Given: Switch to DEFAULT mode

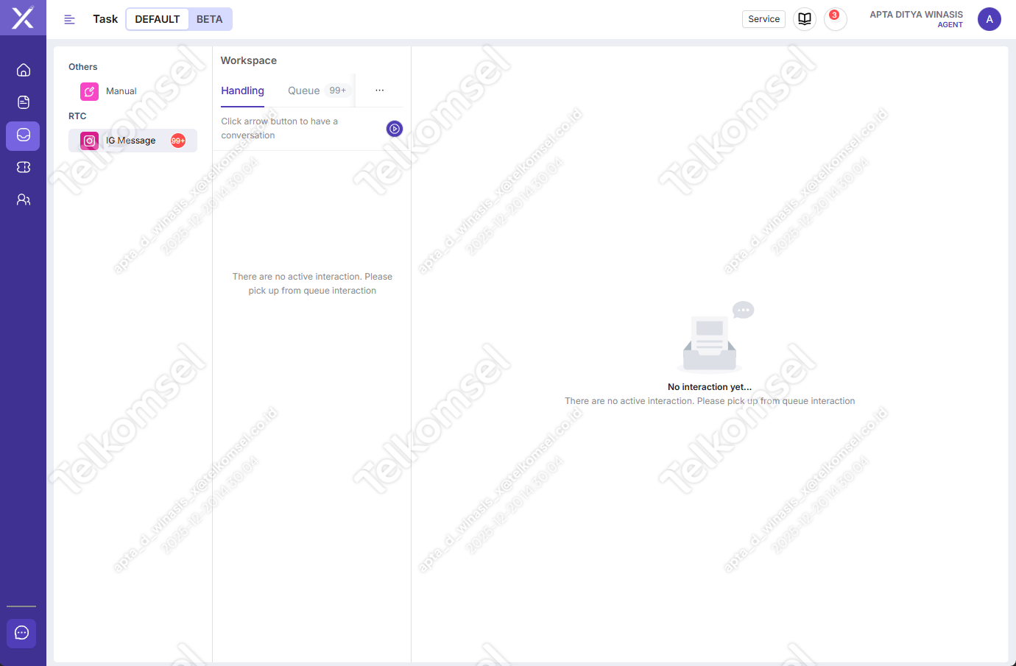Looking at the screenshot, I should pos(158,19).
